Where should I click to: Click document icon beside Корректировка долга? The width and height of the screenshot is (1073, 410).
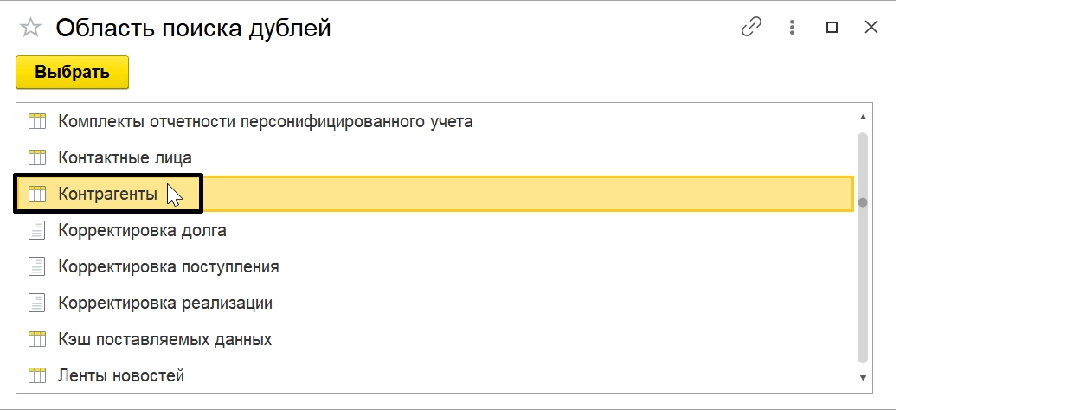pyautogui.click(x=36, y=231)
